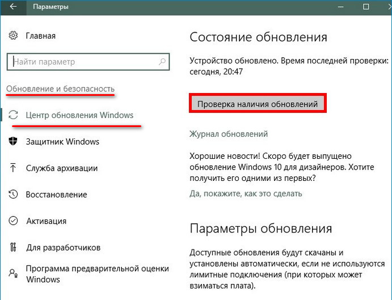Image resolution: width=392 pixels, height=300 pixels.
Task: Click the Восстановление history clock icon
Action: 13,195
